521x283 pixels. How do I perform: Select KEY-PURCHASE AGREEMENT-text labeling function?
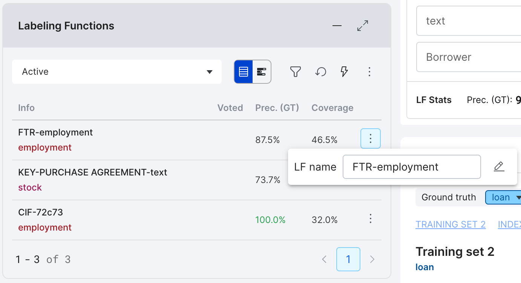pos(93,172)
